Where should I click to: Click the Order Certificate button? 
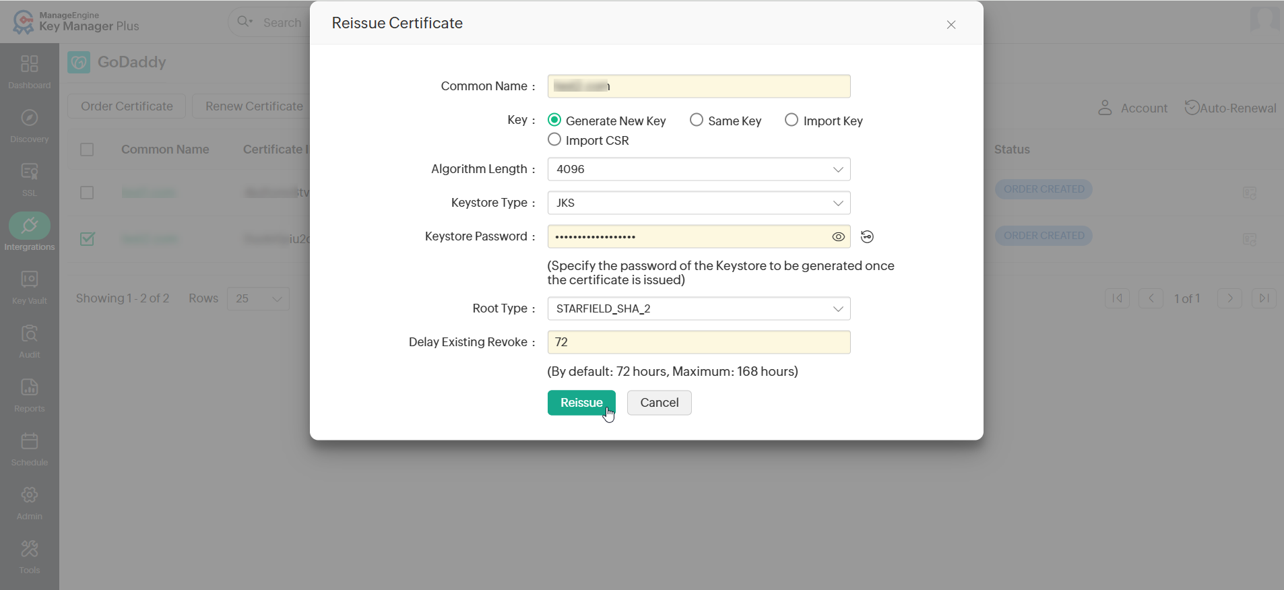tap(127, 106)
